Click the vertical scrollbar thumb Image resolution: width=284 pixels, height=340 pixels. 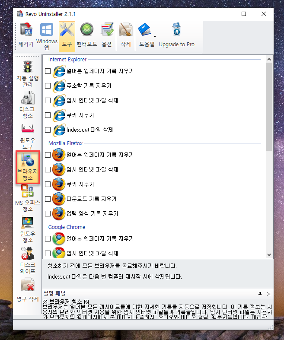tap(269, 107)
